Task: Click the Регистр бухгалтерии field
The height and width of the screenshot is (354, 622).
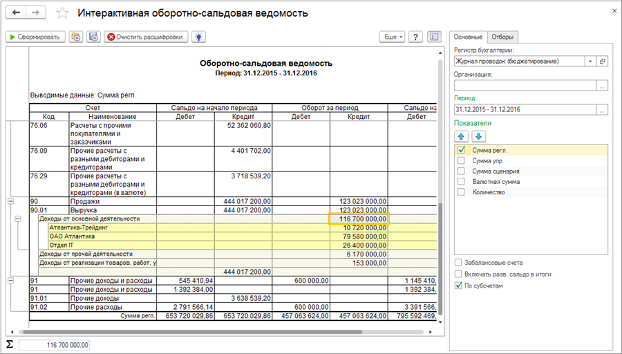Action: [520, 61]
